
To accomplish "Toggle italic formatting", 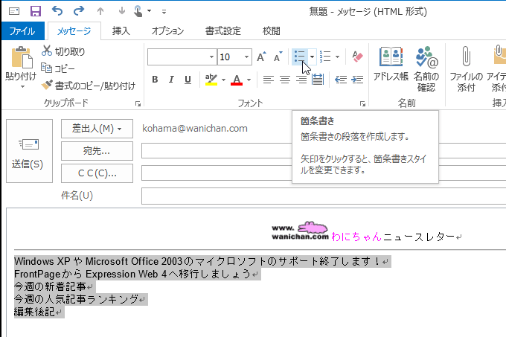I will click(x=171, y=80).
